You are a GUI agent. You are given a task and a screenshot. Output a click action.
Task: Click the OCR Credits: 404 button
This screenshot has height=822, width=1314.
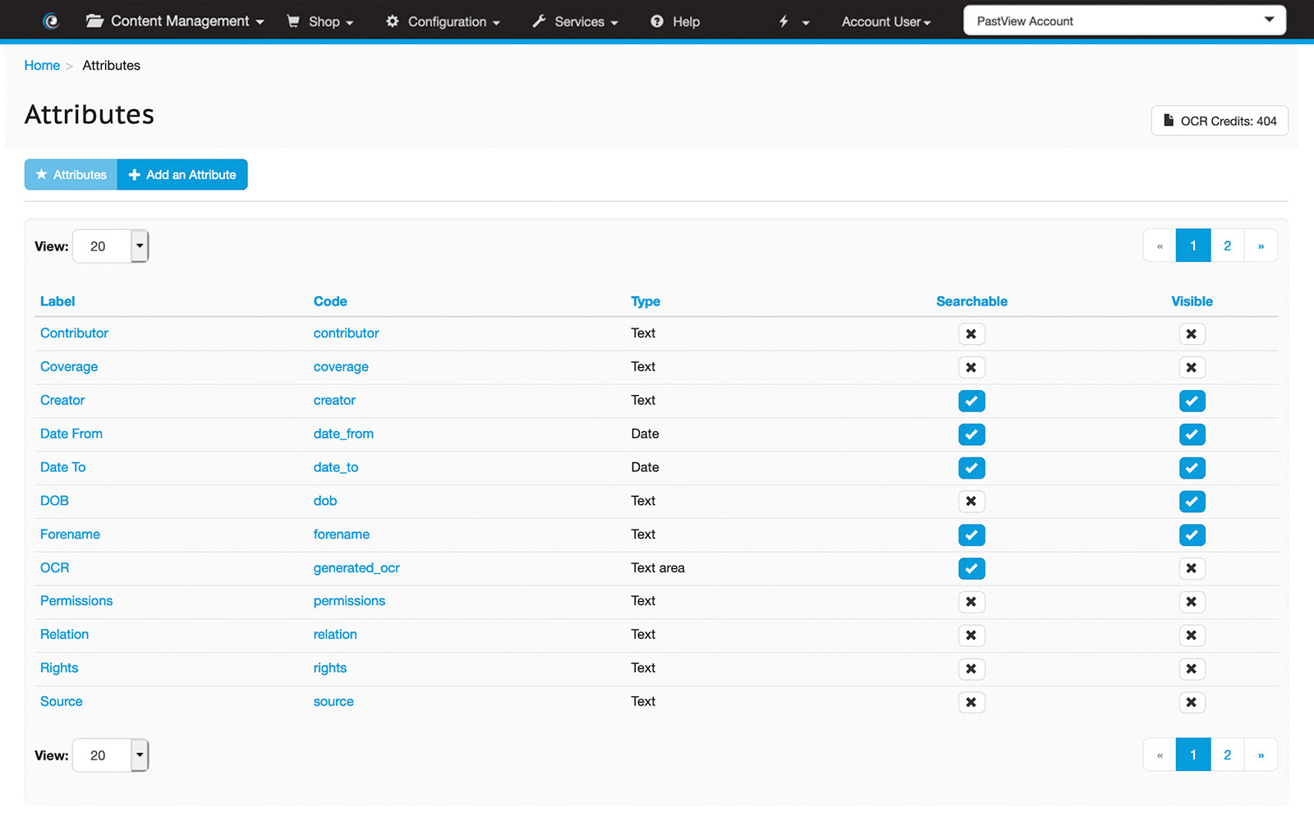point(1220,121)
